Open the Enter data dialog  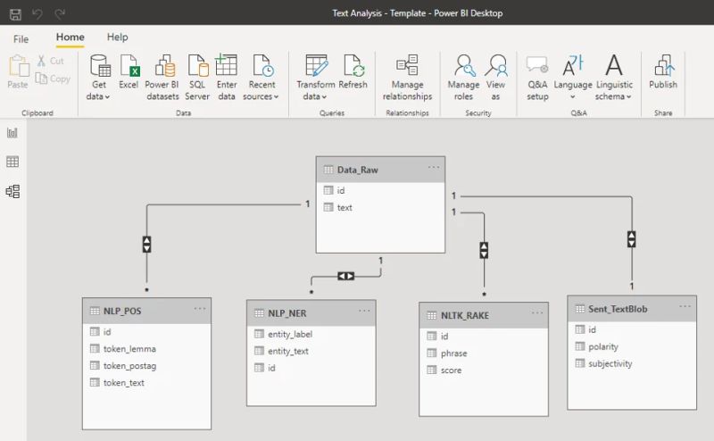(227, 78)
